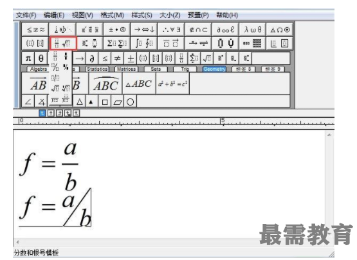
Task: Switch to the Trig tab
Action: click(185, 69)
